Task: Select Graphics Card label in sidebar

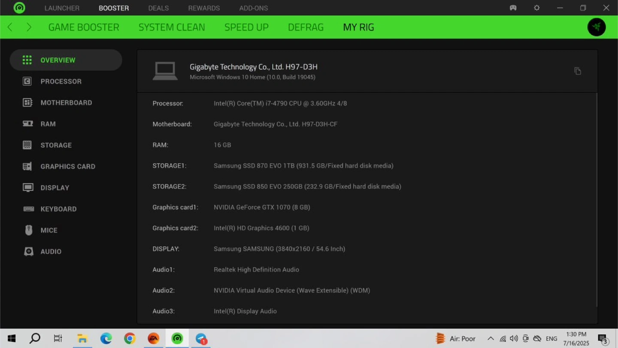Action: 68,166
